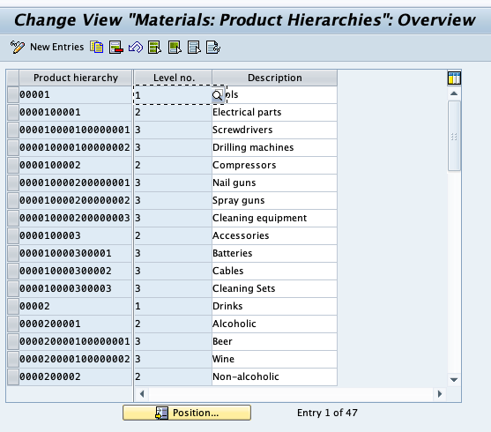Edit the Cleaning equipment description field
The image size is (491, 432).
[275, 218]
